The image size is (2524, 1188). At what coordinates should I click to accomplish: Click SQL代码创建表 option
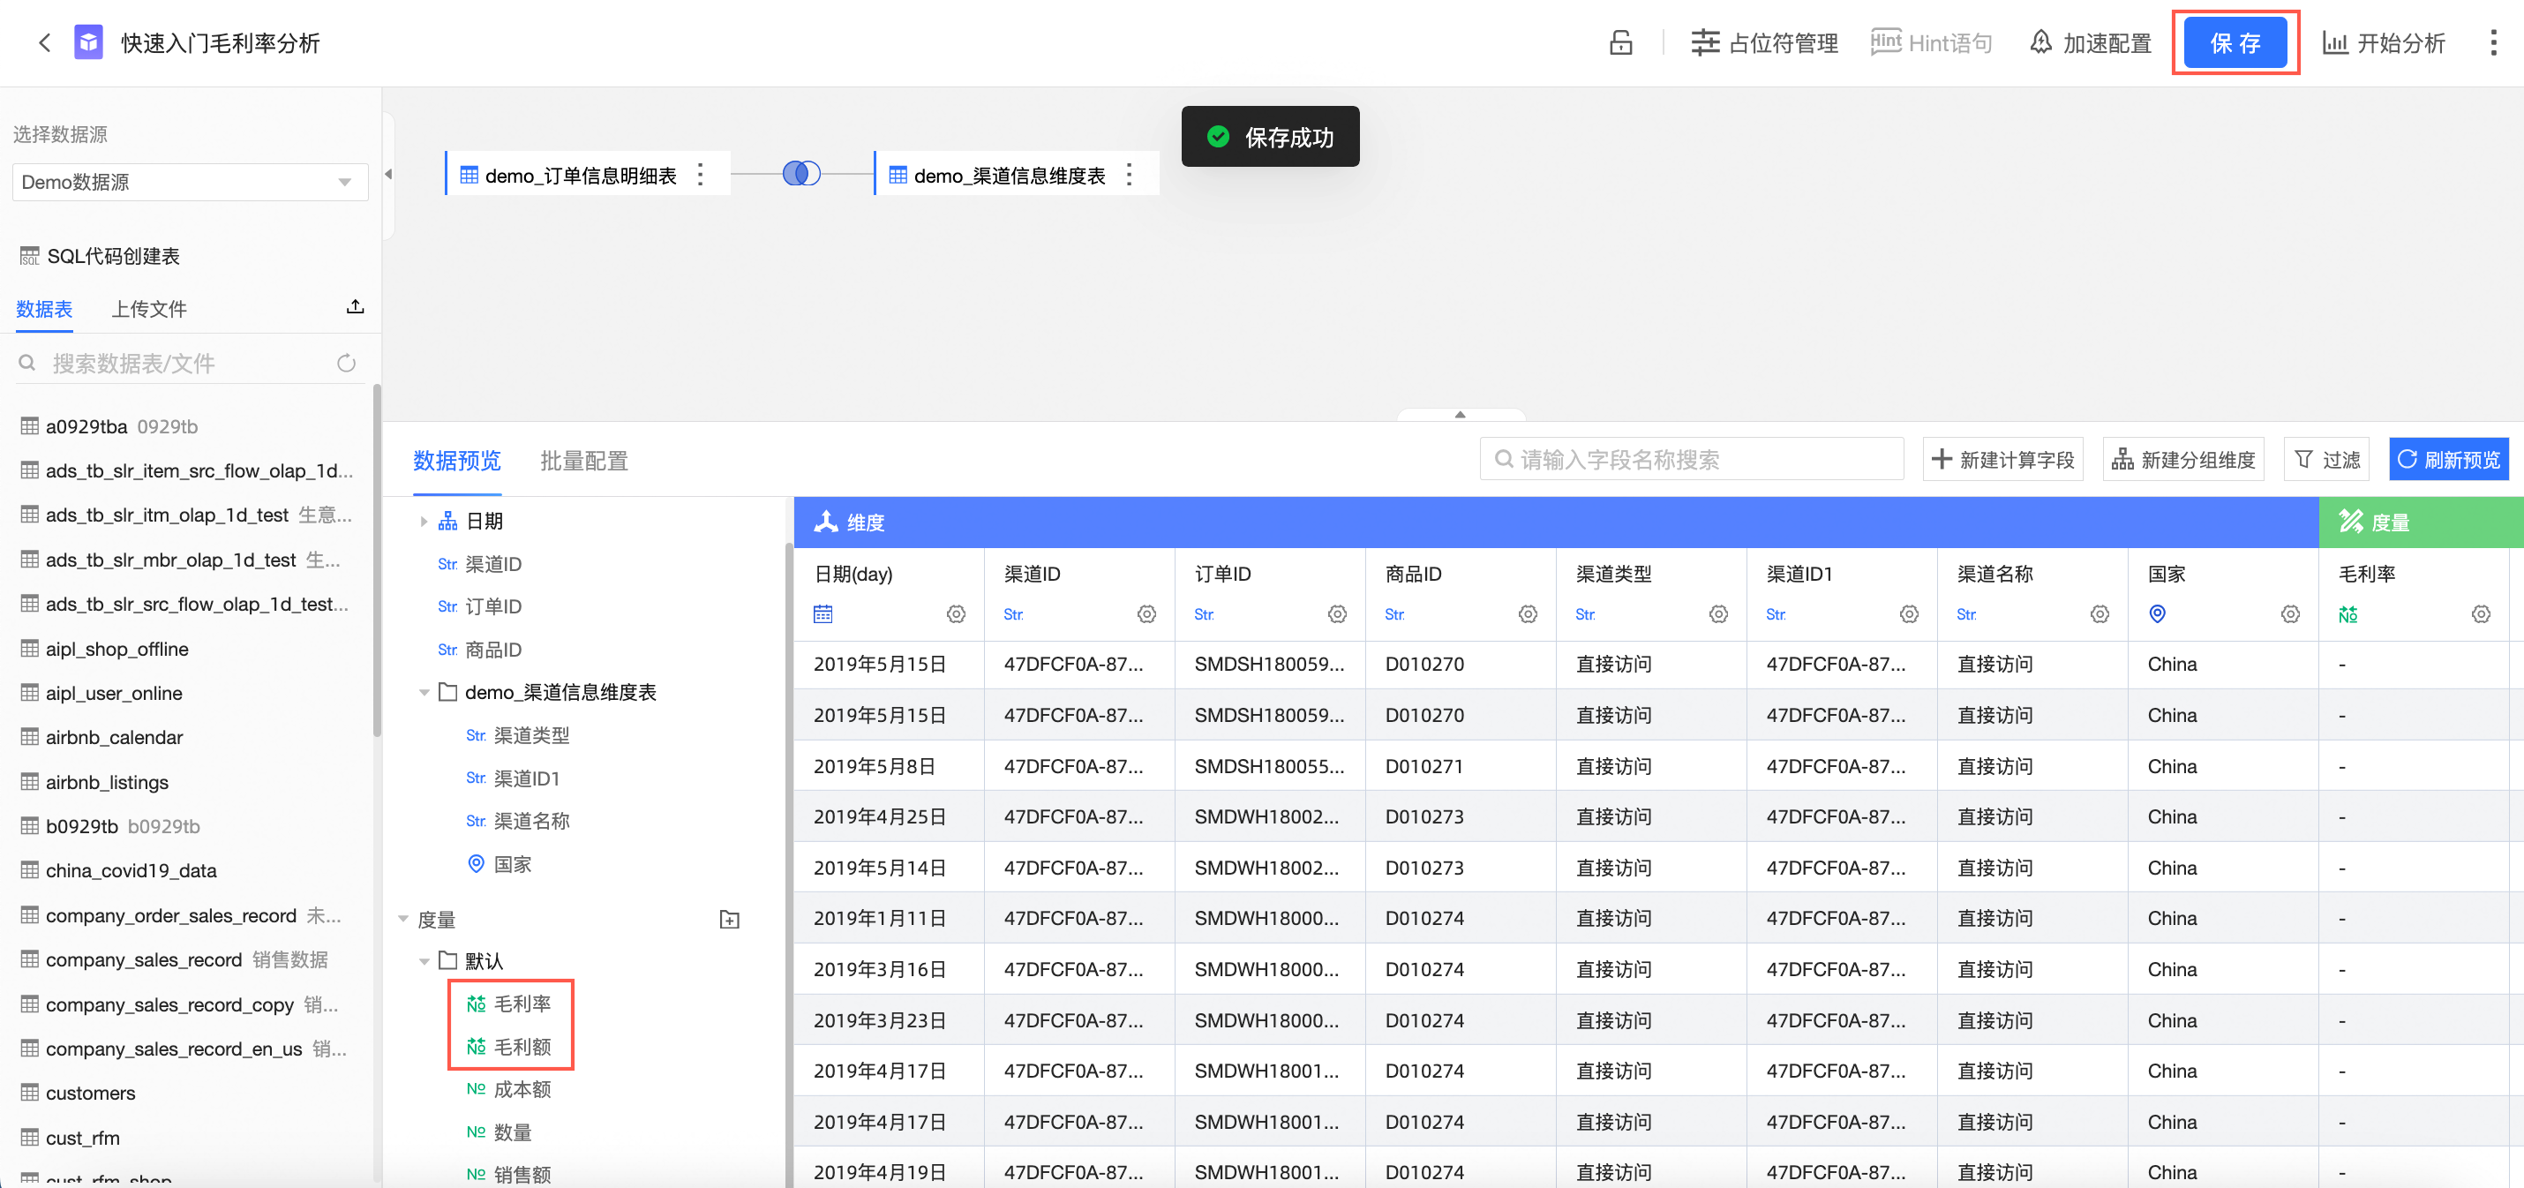coord(100,256)
